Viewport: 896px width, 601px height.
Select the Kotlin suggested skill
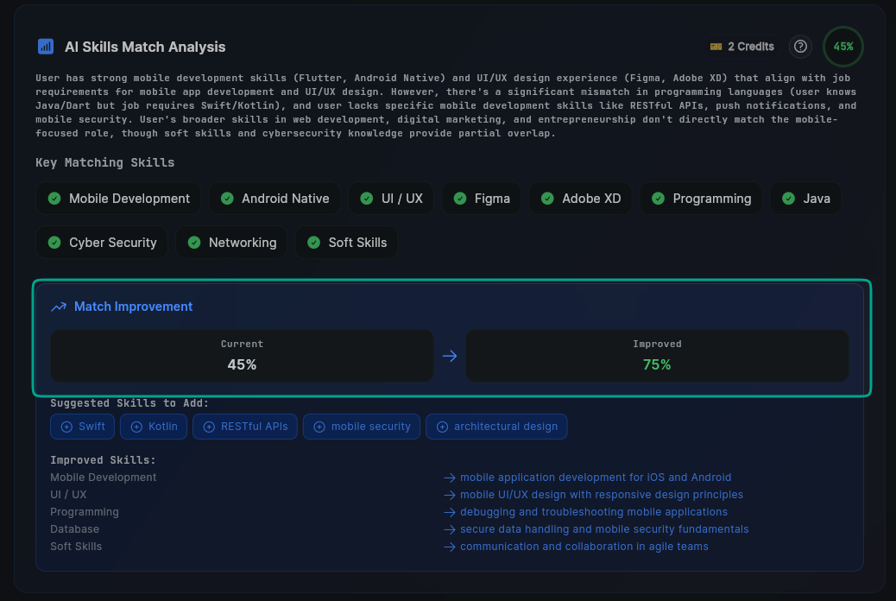153,426
